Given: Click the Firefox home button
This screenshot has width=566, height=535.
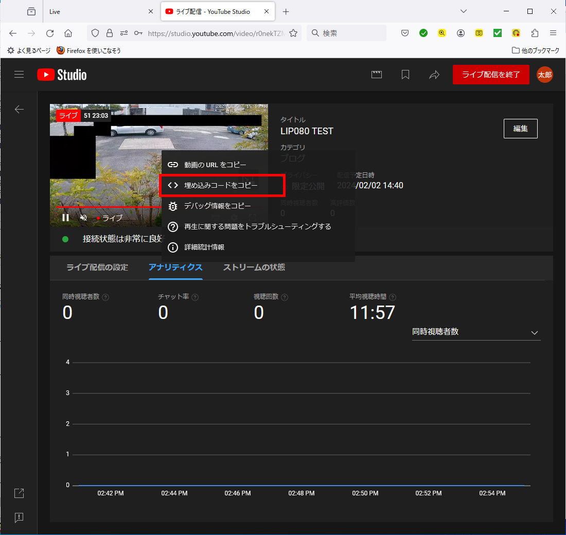Looking at the screenshot, I should [x=68, y=33].
